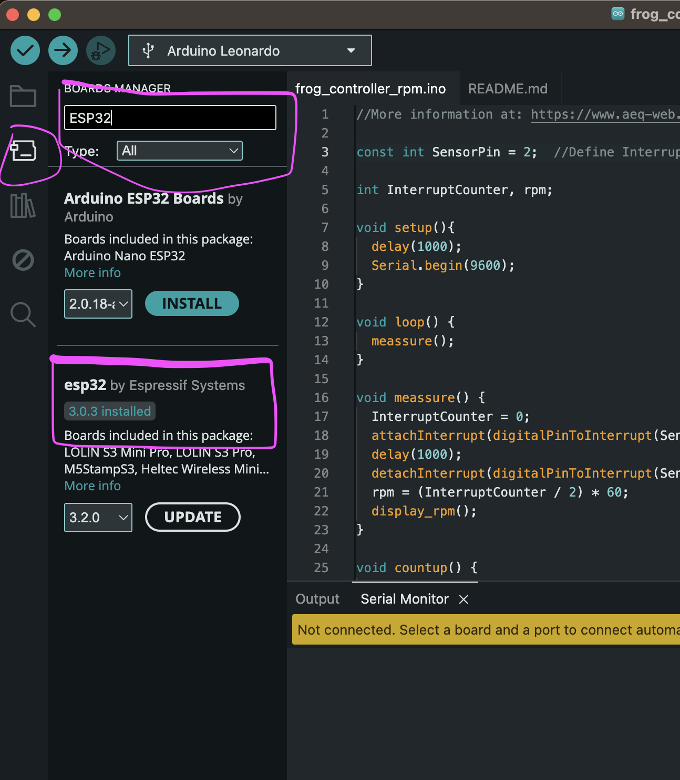The image size is (680, 780).
Task: Click 'InterruptCounter = 0;' on line 17
Action: click(450, 417)
